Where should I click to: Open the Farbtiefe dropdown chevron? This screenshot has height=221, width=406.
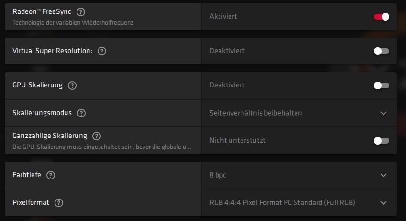[x=383, y=175]
